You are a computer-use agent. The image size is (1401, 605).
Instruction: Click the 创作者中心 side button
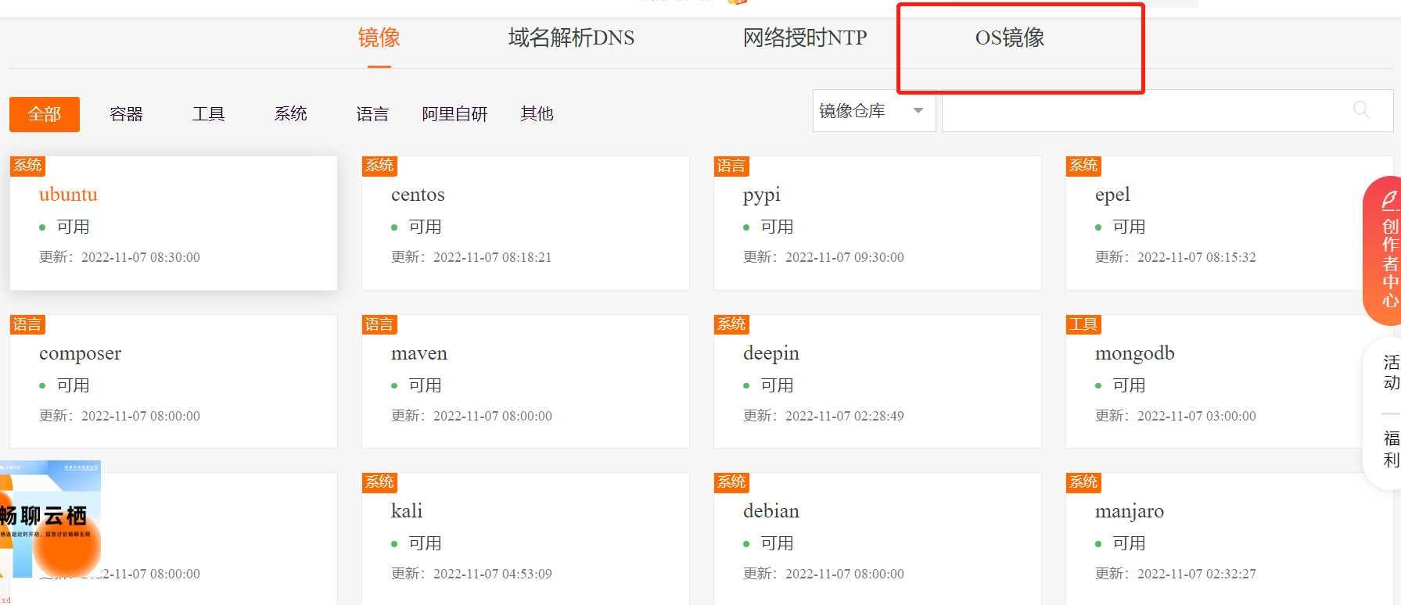click(1383, 251)
